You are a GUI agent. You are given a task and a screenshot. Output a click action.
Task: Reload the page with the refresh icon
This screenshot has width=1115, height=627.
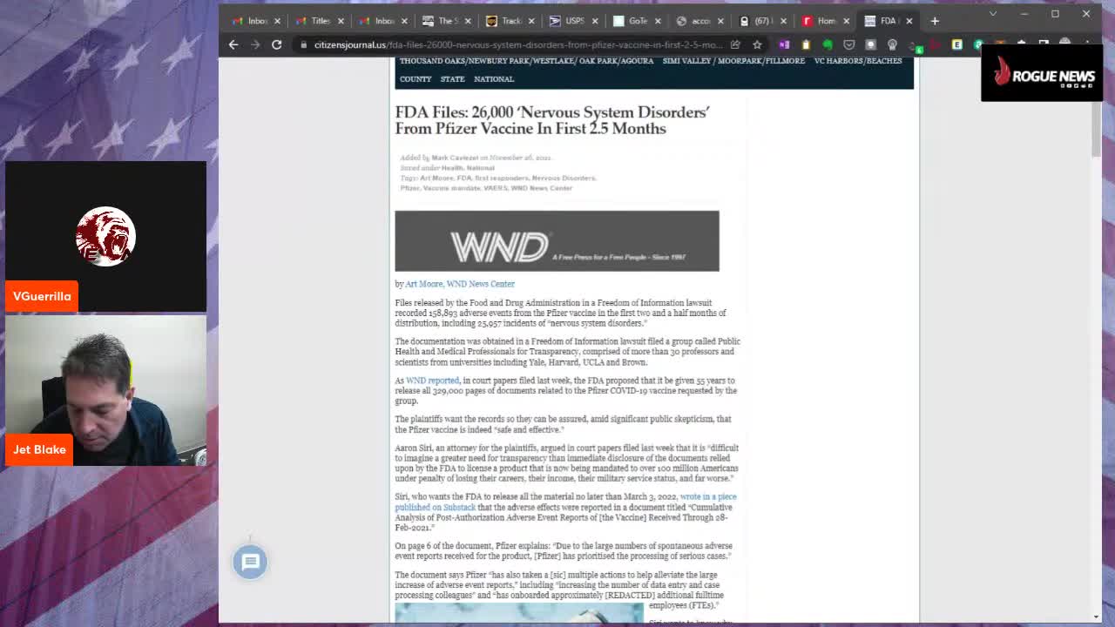(x=276, y=44)
